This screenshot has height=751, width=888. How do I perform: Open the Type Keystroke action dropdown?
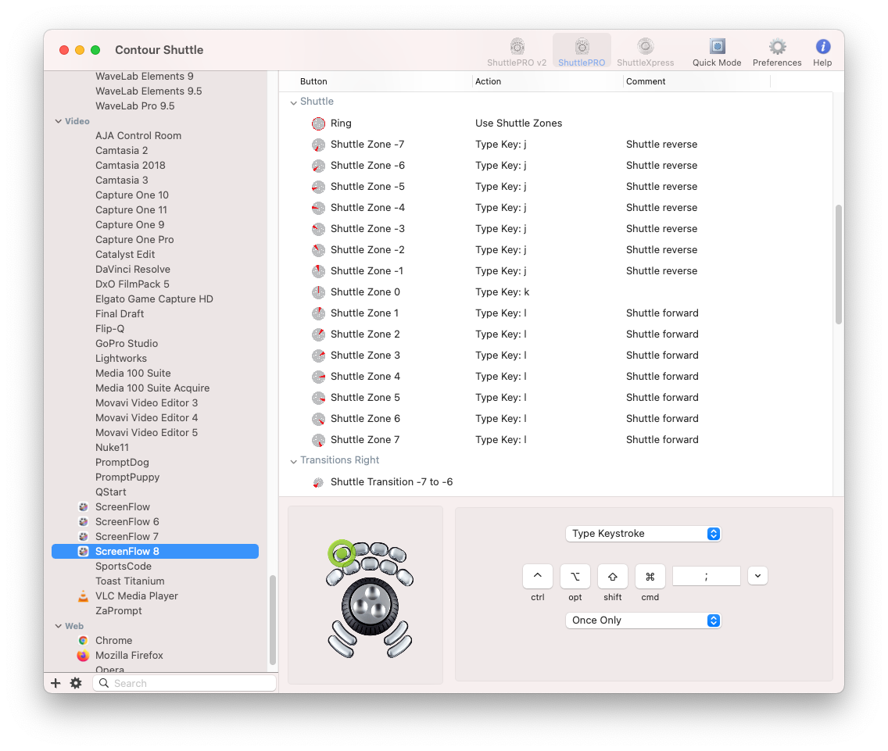pos(643,534)
